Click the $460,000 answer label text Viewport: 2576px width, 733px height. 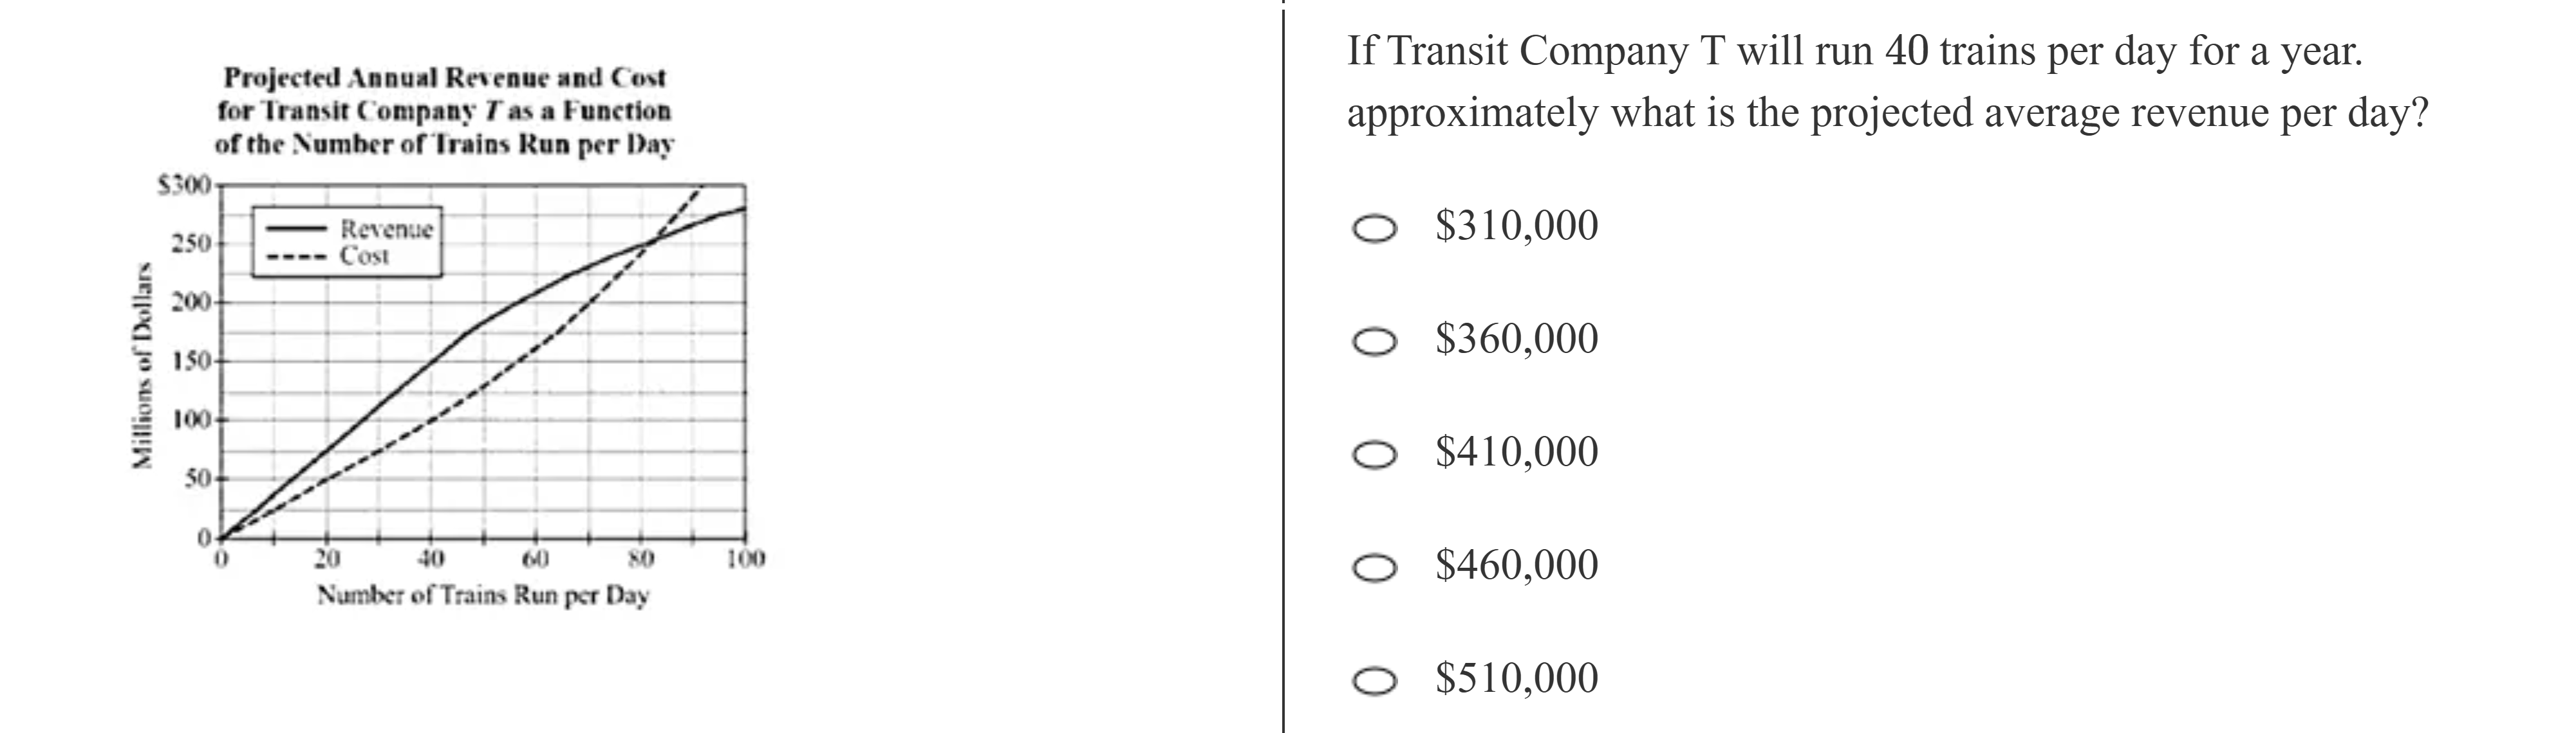[1516, 565]
